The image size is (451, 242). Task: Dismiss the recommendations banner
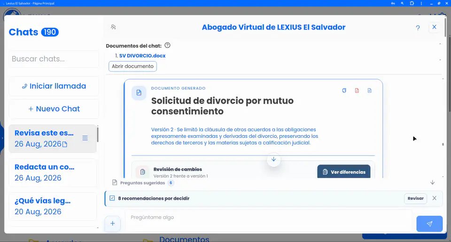(x=434, y=198)
